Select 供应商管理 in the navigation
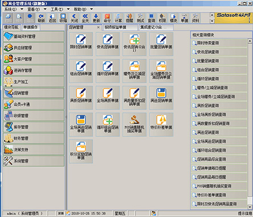The height and width of the screenshot is (217, 253). coord(34,48)
